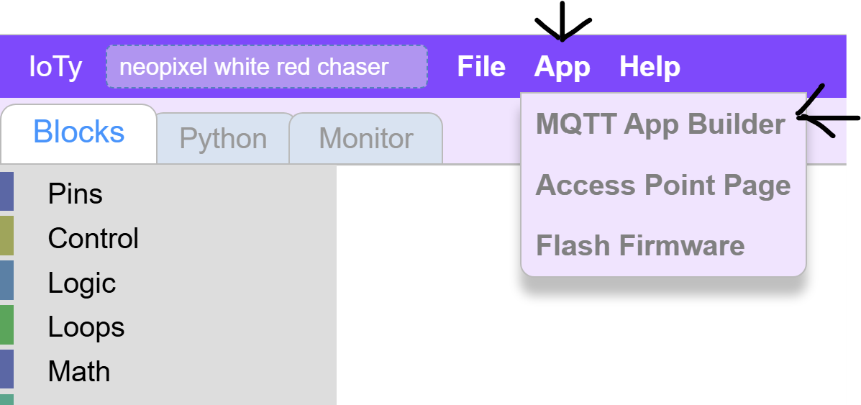Open the App menu

pos(562,67)
